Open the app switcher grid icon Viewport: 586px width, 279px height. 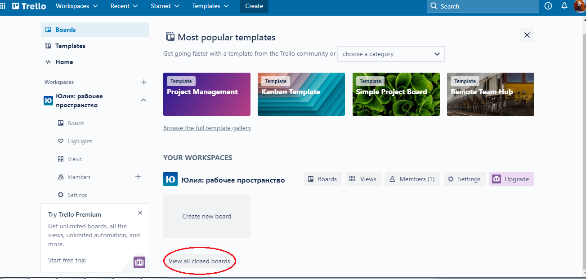[3, 6]
